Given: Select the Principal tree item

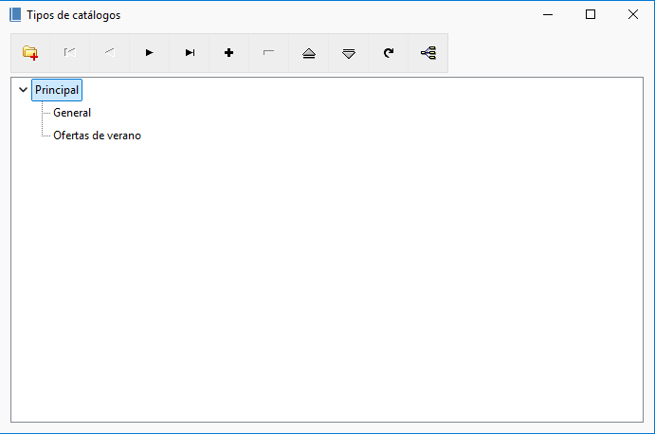Looking at the screenshot, I should 57,90.
